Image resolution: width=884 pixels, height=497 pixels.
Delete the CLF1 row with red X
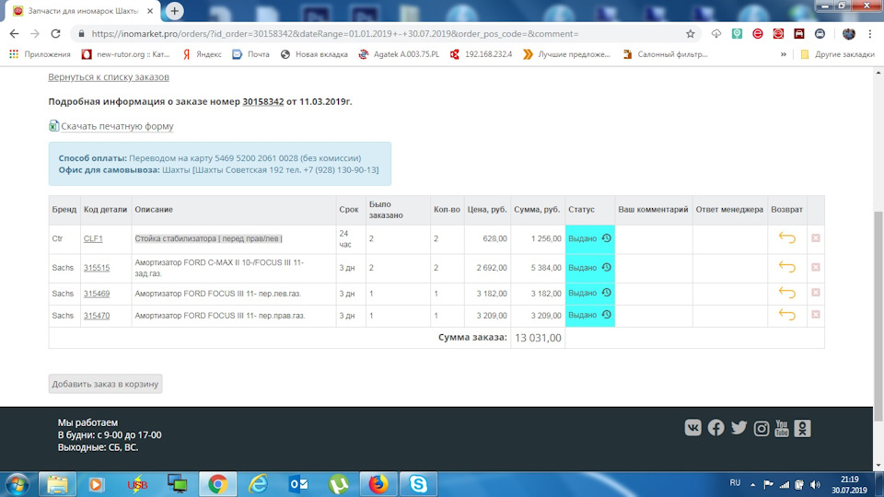pos(815,237)
